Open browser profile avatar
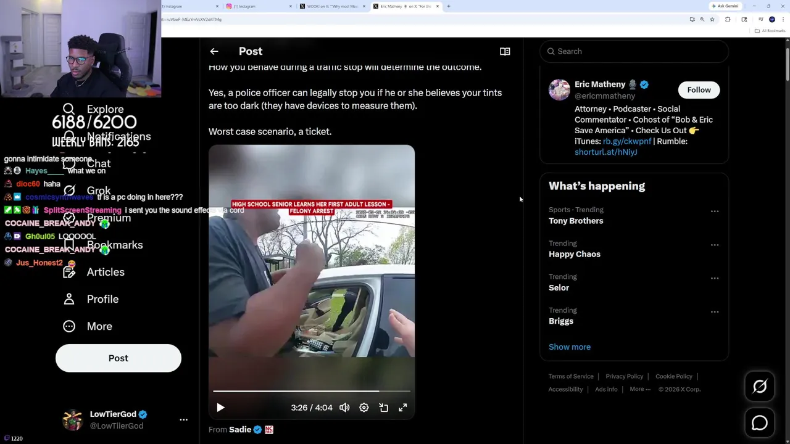Viewport: 790px width, 444px height. pyautogui.click(x=772, y=19)
